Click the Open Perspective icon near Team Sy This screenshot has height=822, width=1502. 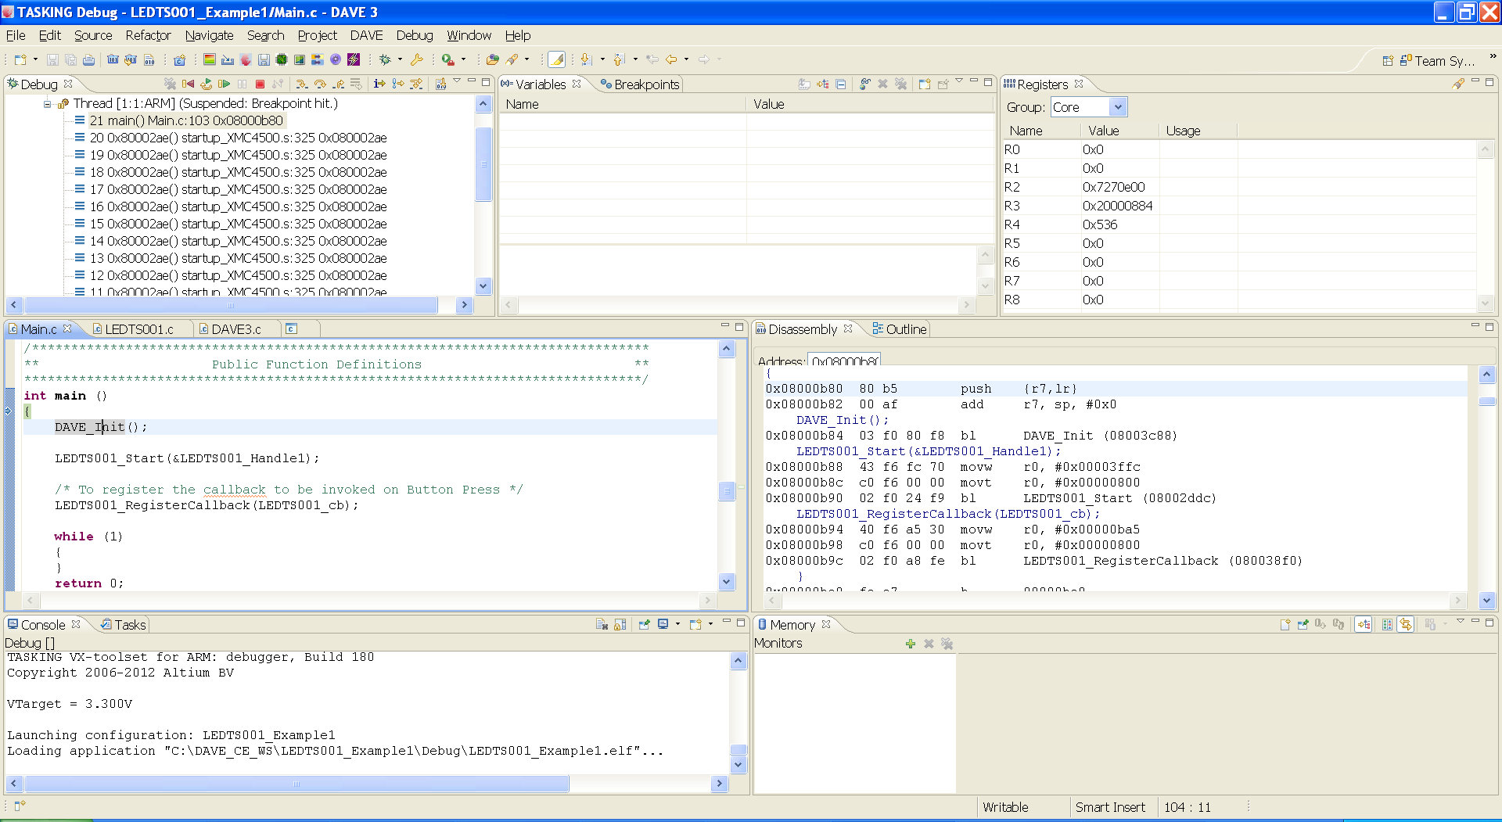[x=1388, y=60]
